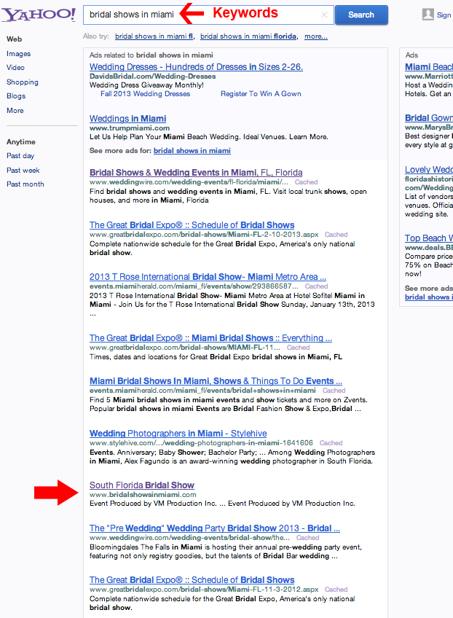Switch to Blogs search
Image resolution: width=453 pixels, height=618 pixels.
pos(16,95)
